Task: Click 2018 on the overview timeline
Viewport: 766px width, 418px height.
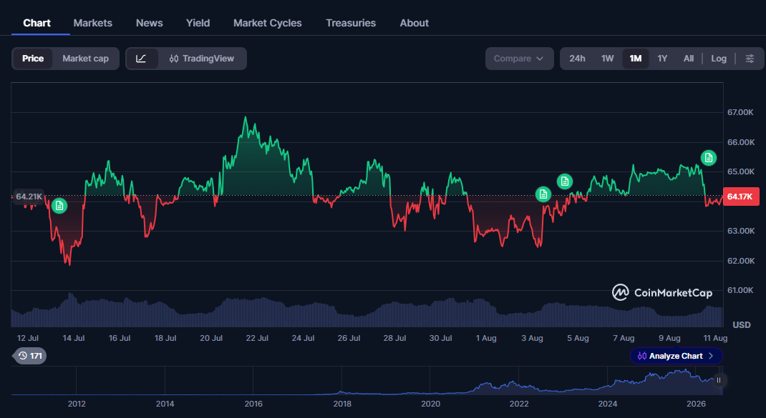Action: click(342, 404)
